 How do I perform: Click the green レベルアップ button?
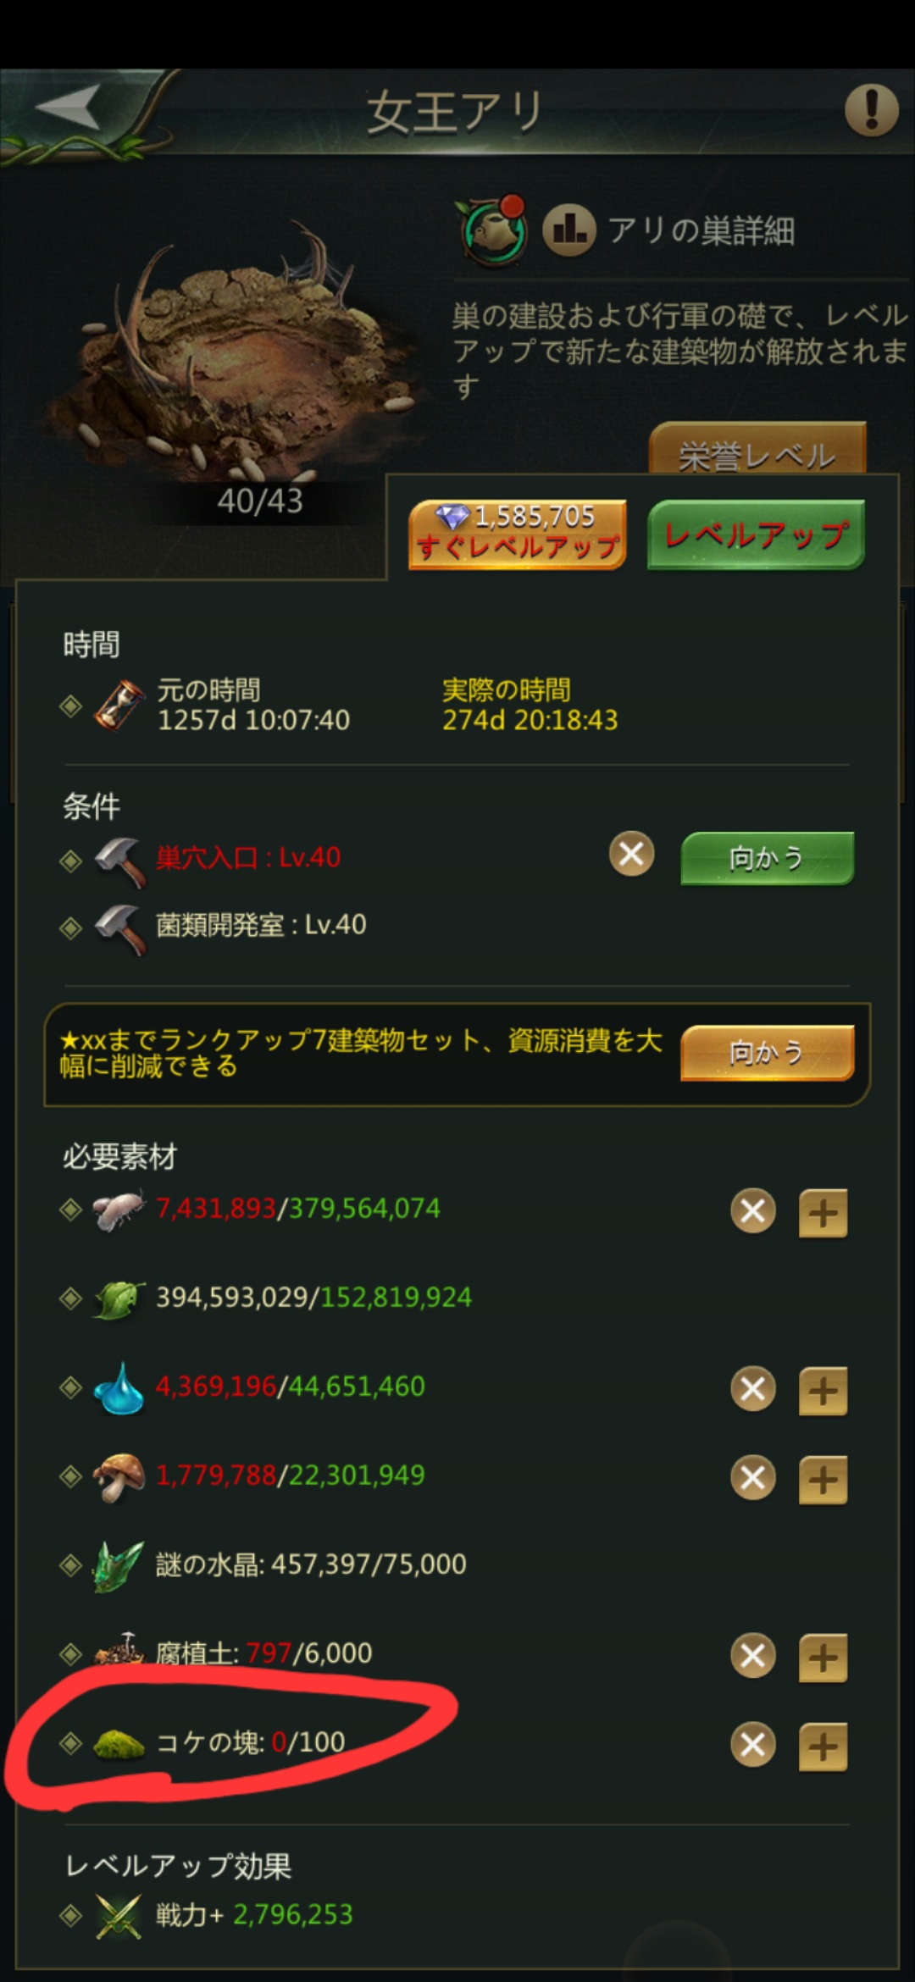756,534
